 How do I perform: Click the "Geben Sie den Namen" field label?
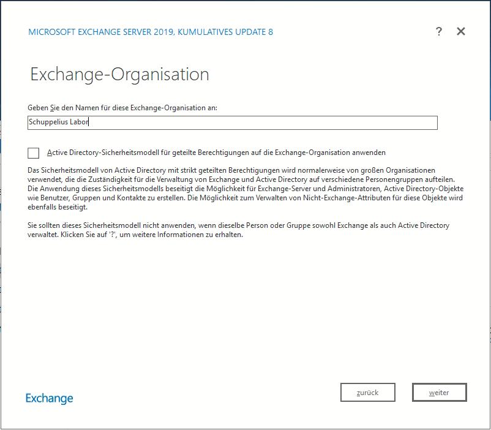(122, 108)
